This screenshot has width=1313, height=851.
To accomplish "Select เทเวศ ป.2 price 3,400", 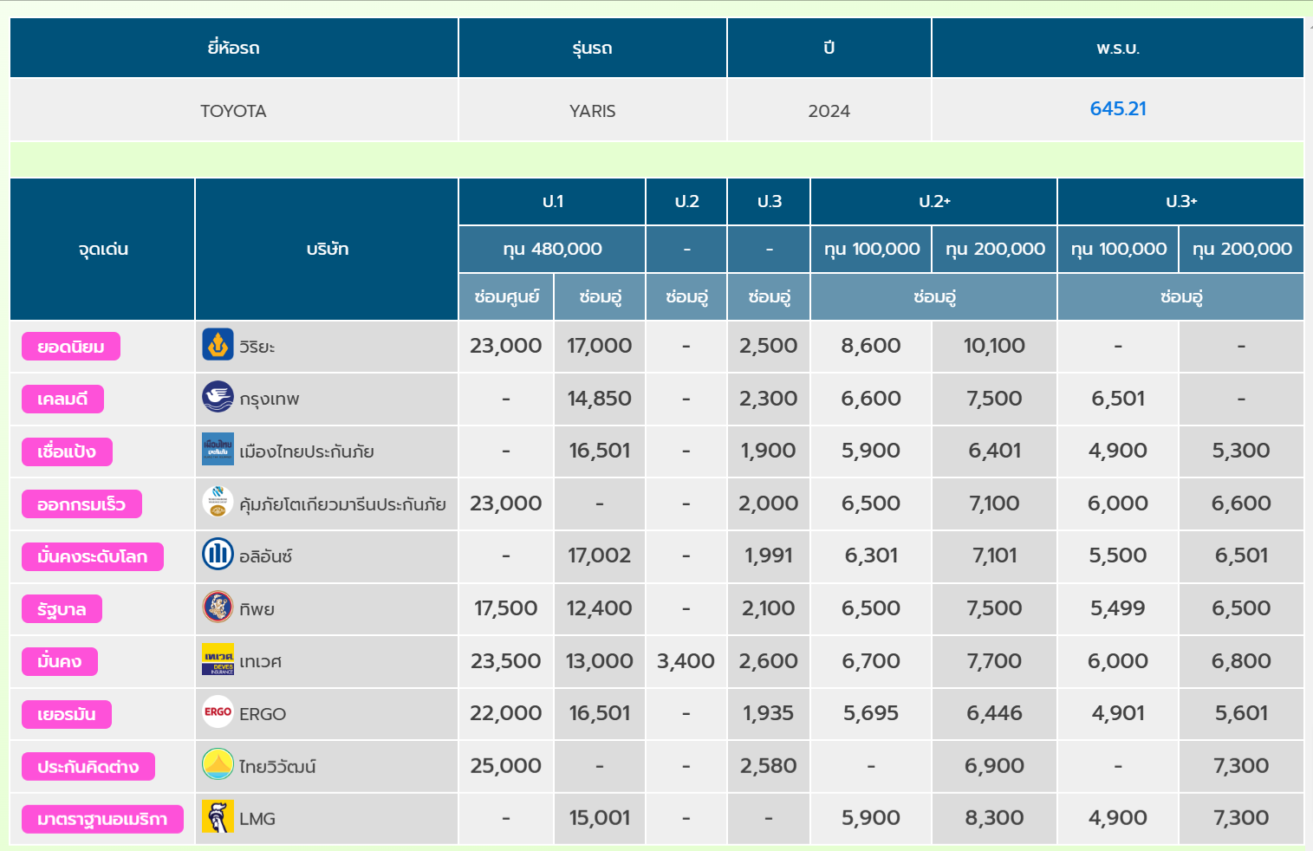I will tap(686, 661).
